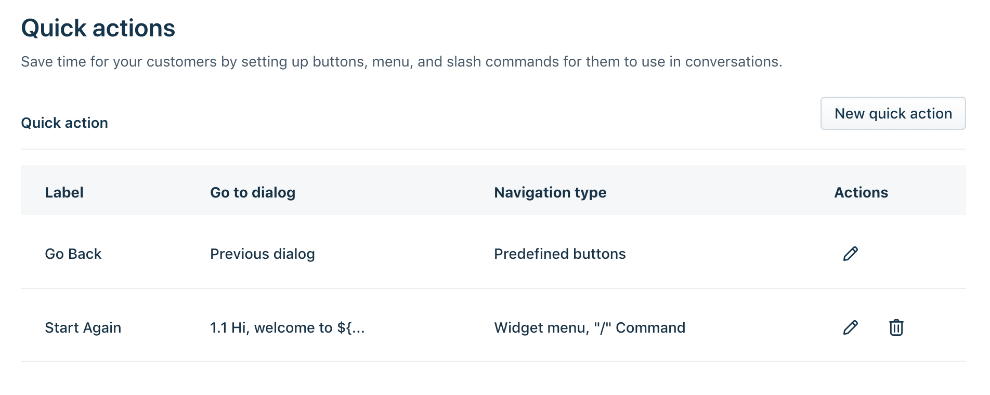Click the Navigation type column header

pyautogui.click(x=550, y=192)
